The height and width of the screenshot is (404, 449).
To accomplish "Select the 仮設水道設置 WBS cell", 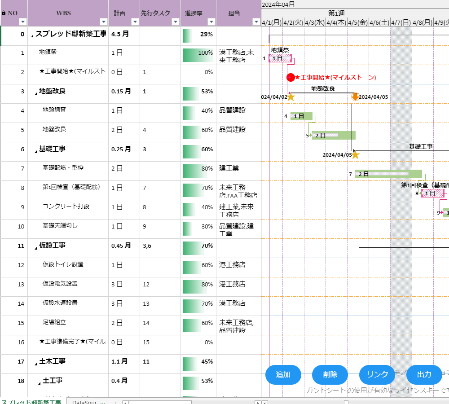I will pos(68,306).
